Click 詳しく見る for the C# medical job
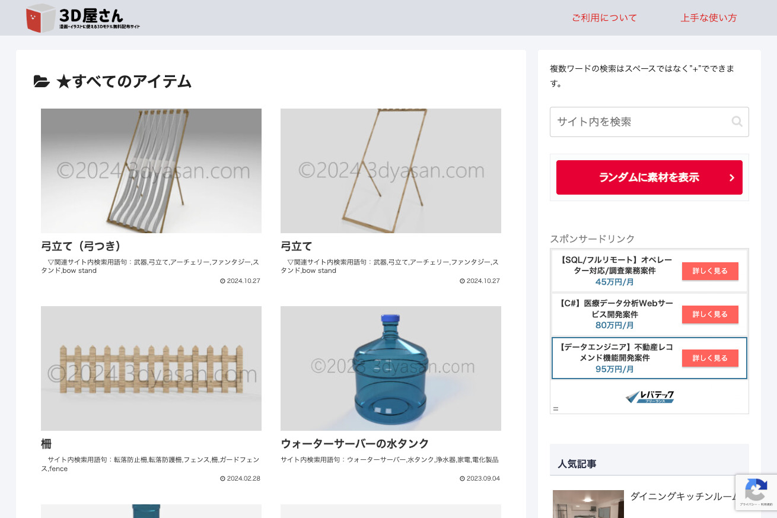 pyautogui.click(x=710, y=314)
